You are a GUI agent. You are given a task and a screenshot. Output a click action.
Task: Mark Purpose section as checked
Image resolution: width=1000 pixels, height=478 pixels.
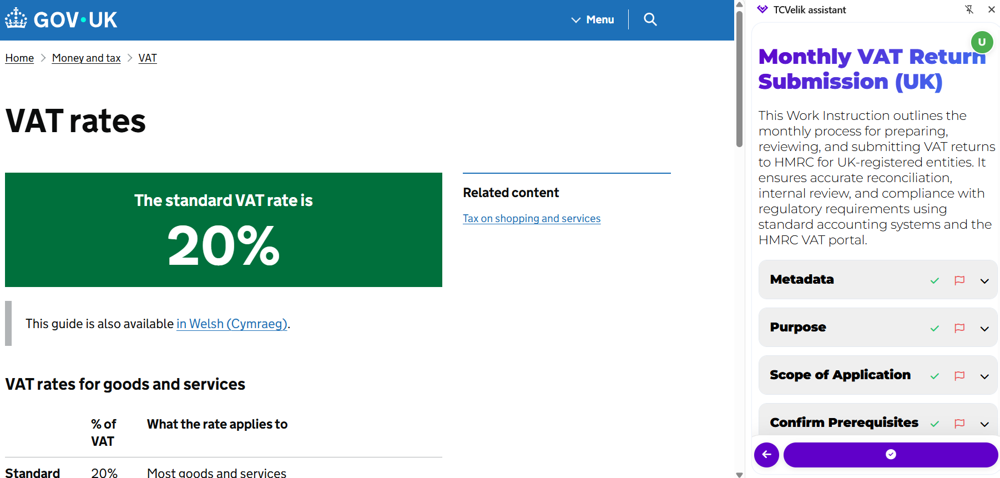[935, 328]
